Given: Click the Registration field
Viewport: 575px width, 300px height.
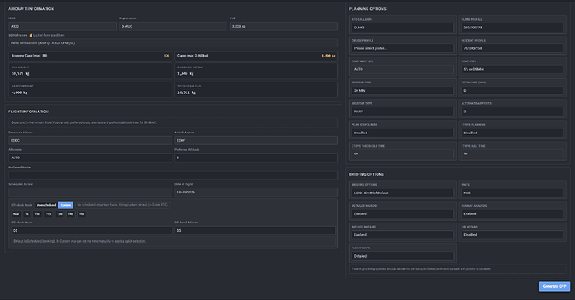Looking at the screenshot, I should click(173, 27).
